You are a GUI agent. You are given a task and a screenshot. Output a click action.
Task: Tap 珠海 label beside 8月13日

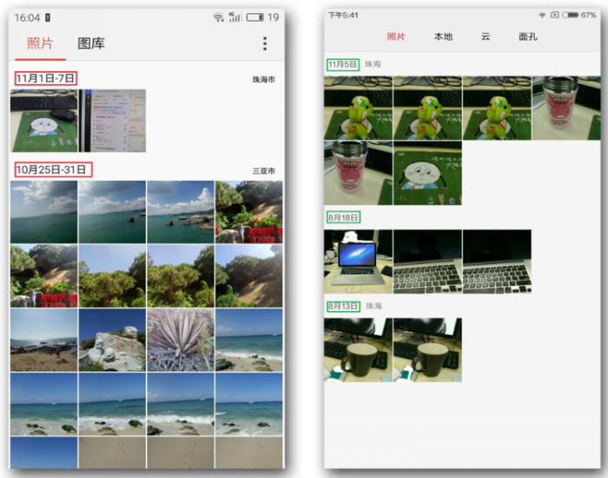pyautogui.click(x=373, y=306)
